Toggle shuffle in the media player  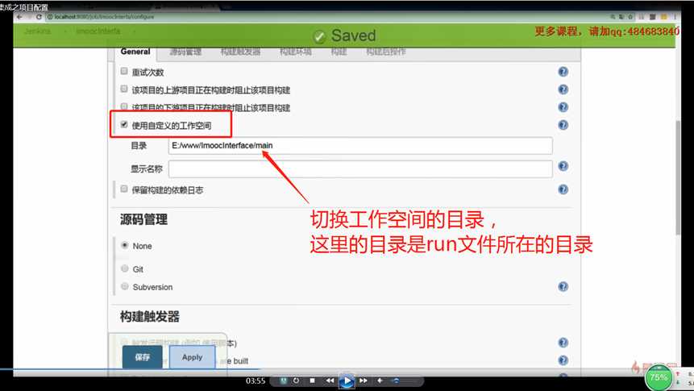[x=283, y=381]
